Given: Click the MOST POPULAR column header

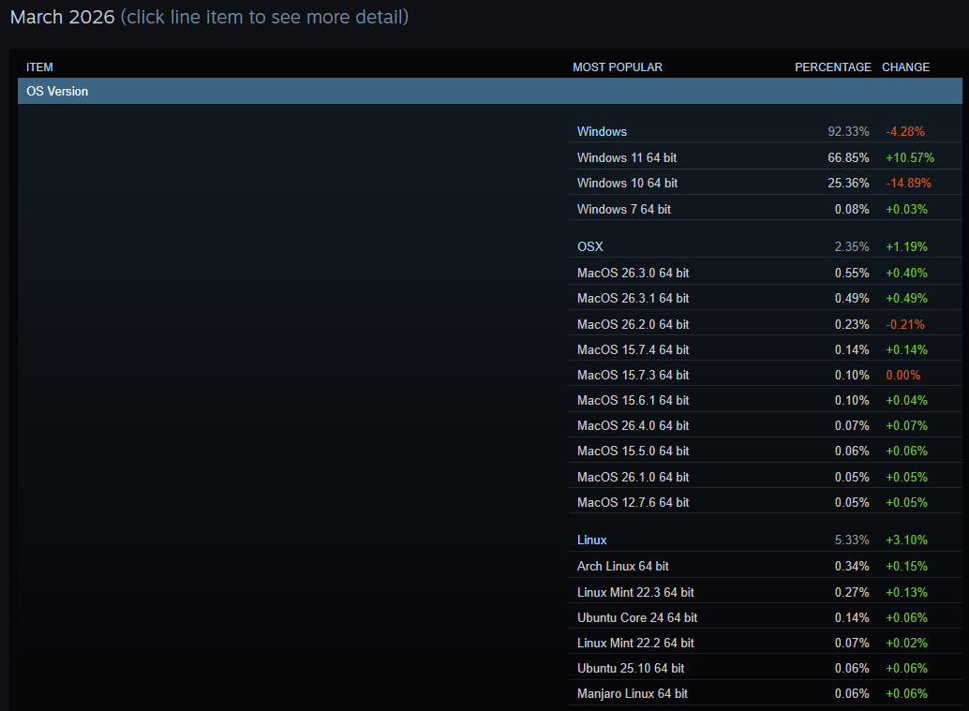Looking at the screenshot, I should (x=618, y=67).
